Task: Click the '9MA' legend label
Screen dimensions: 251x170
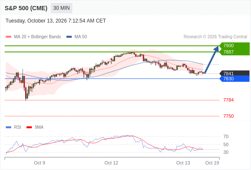Action: 39,127
